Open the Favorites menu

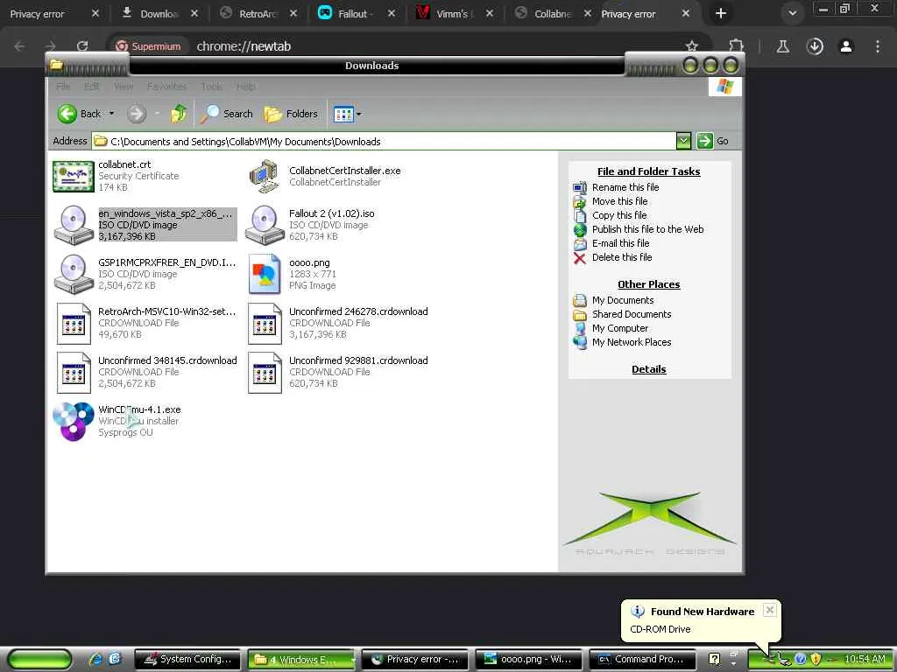pyautogui.click(x=166, y=87)
